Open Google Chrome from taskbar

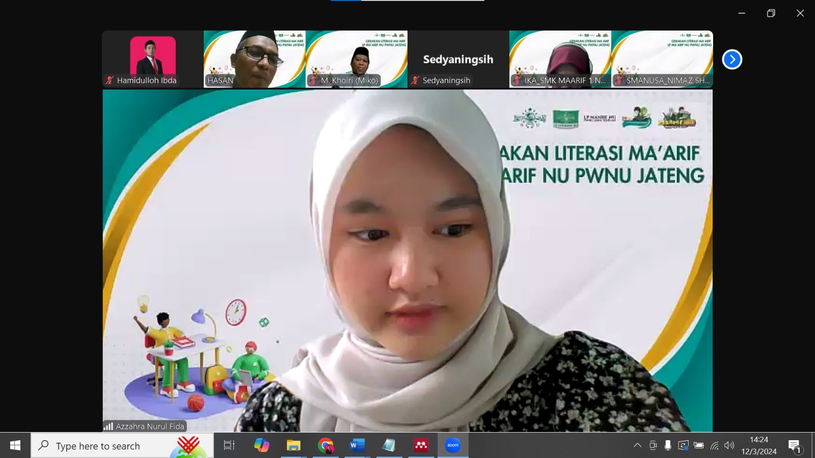point(325,445)
